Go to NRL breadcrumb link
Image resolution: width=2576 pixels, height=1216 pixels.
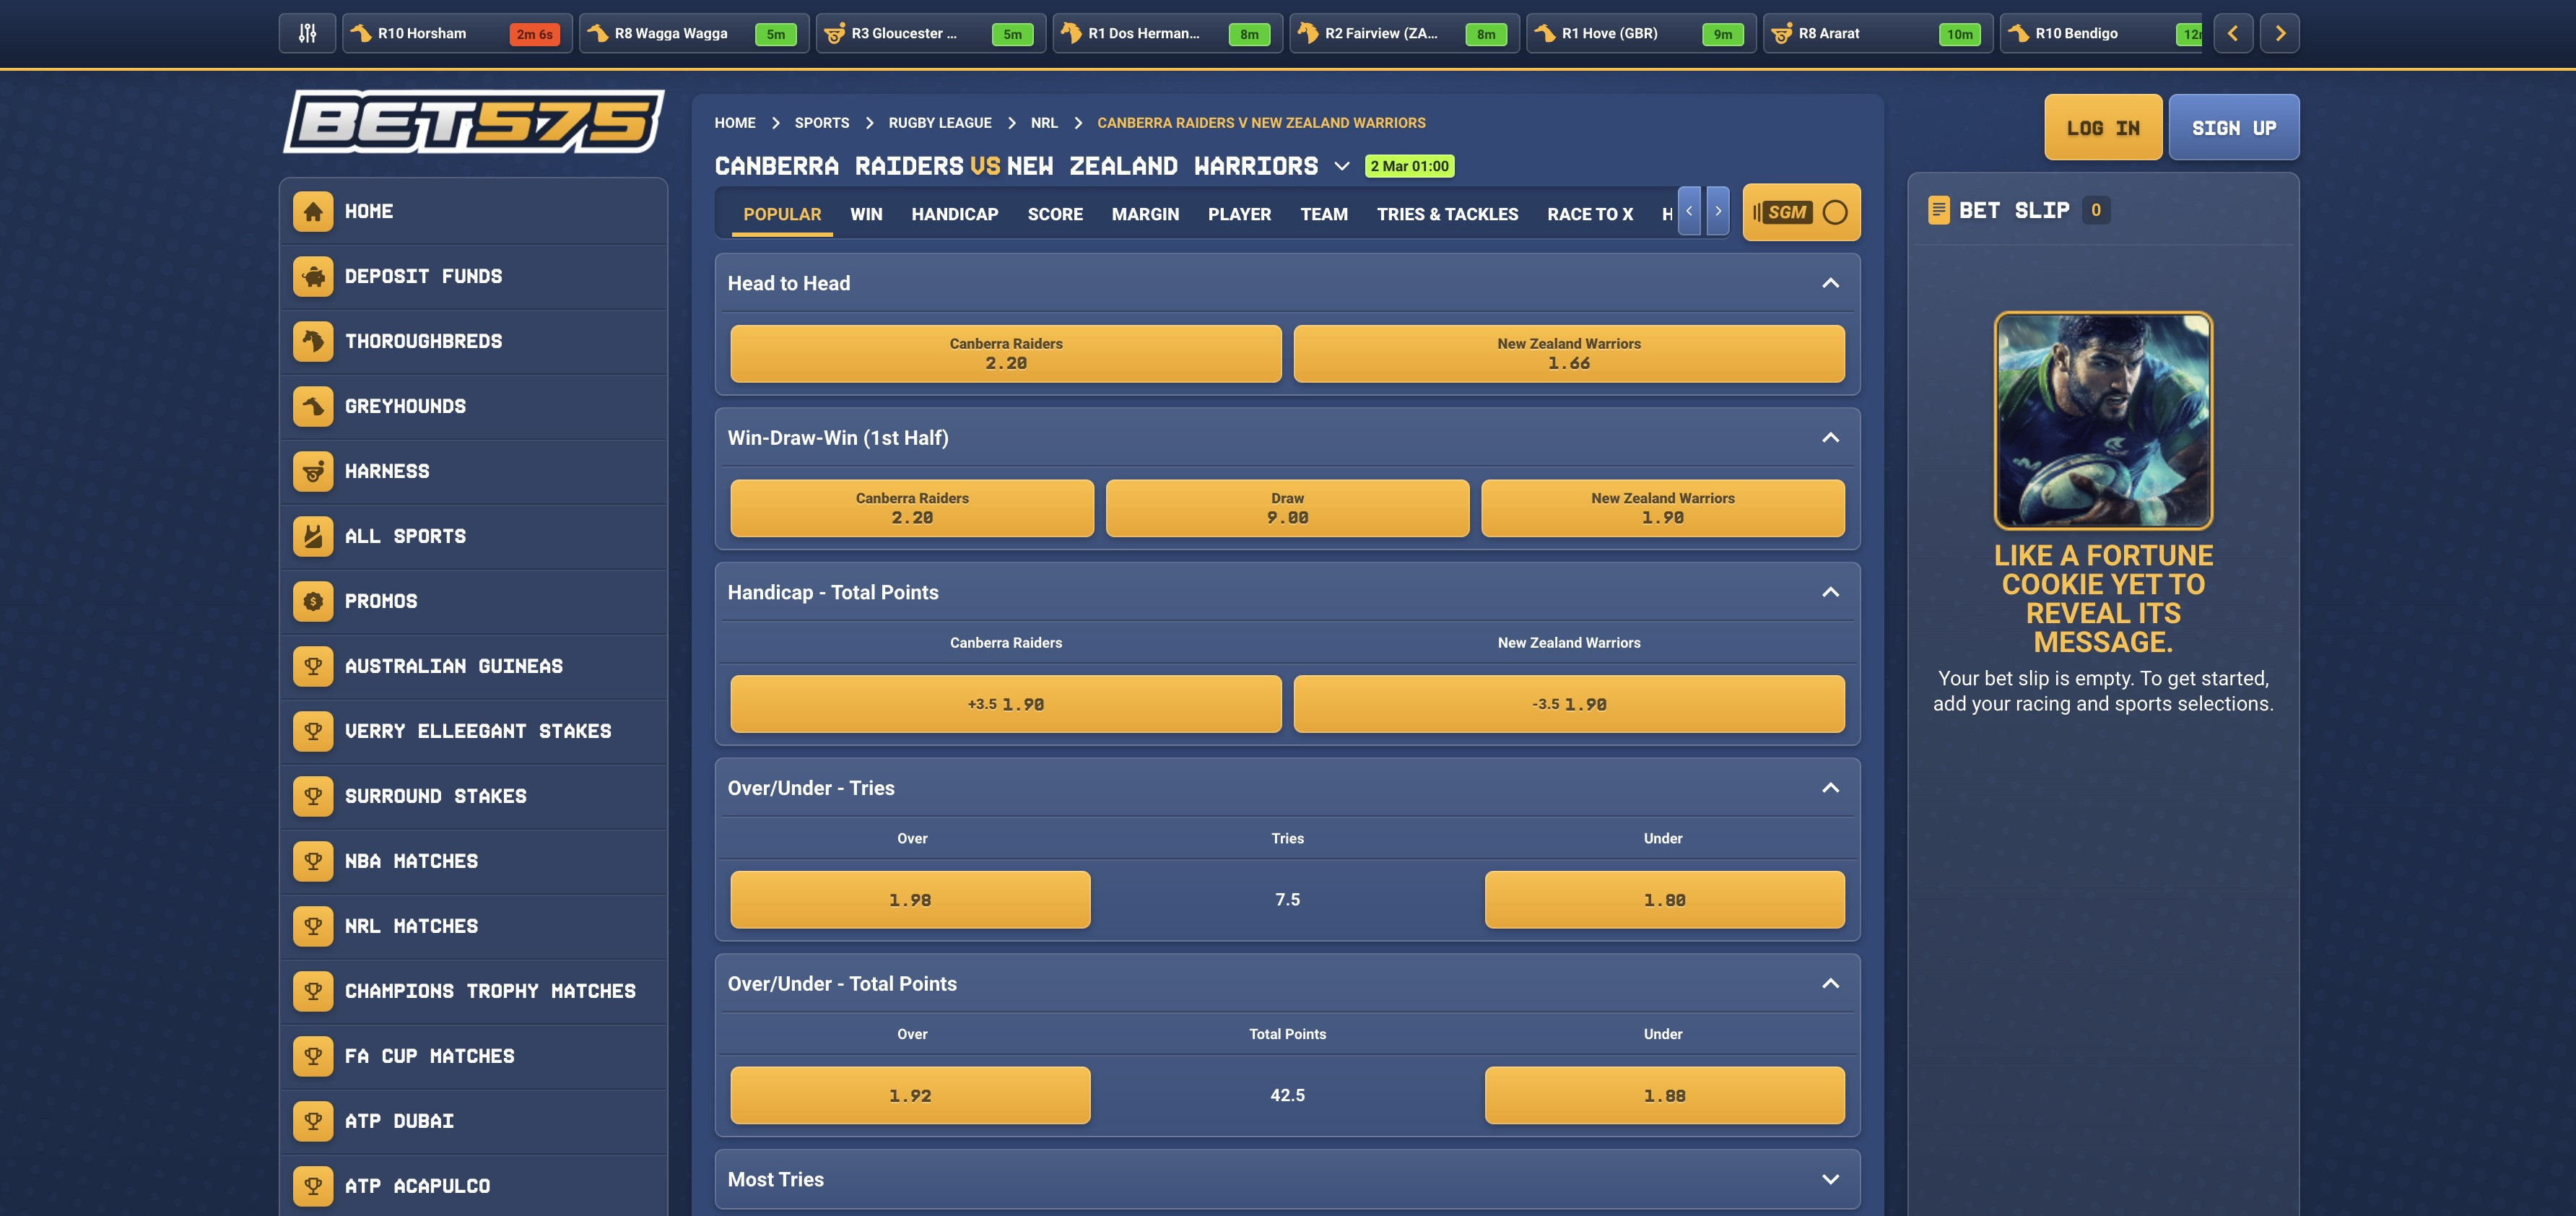click(1044, 123)
